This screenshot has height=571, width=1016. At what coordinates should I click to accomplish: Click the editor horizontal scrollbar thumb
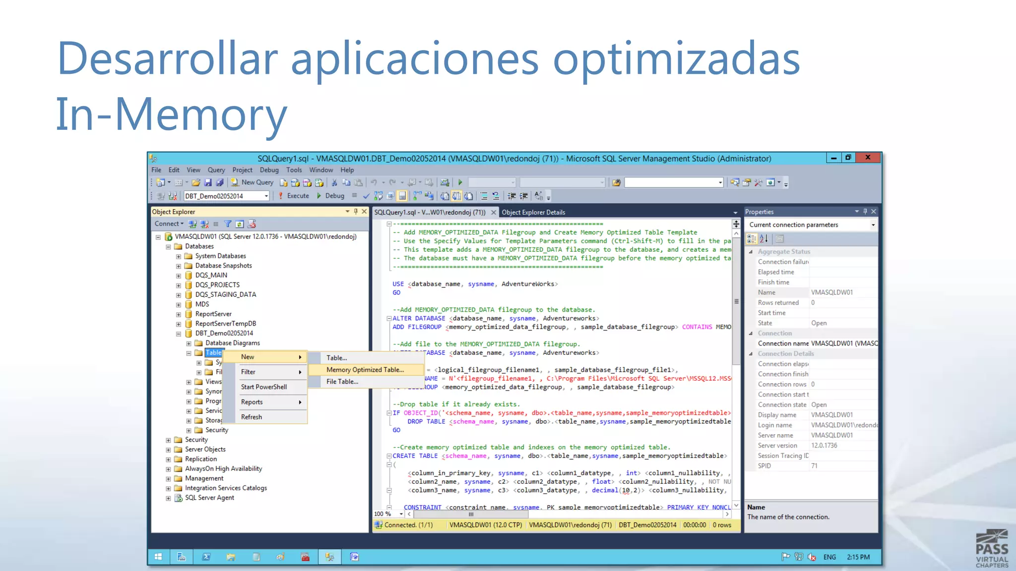(471, 514)
